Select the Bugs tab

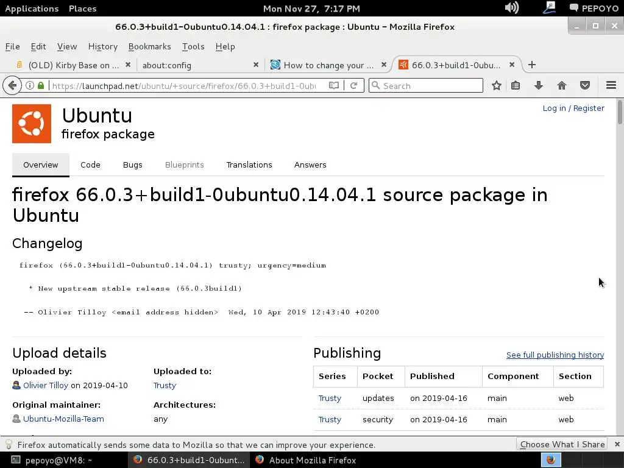click(x=132, y=165)
